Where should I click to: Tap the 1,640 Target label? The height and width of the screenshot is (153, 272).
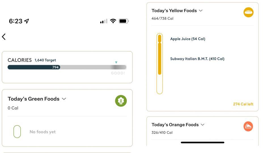[45, 60]
